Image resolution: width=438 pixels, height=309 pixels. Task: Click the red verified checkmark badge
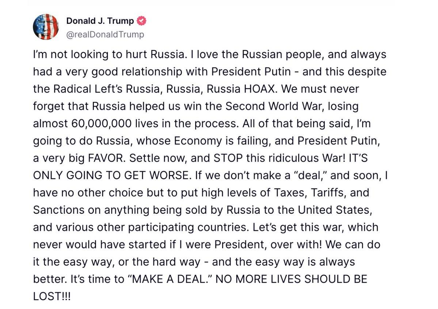coord(141,21)
